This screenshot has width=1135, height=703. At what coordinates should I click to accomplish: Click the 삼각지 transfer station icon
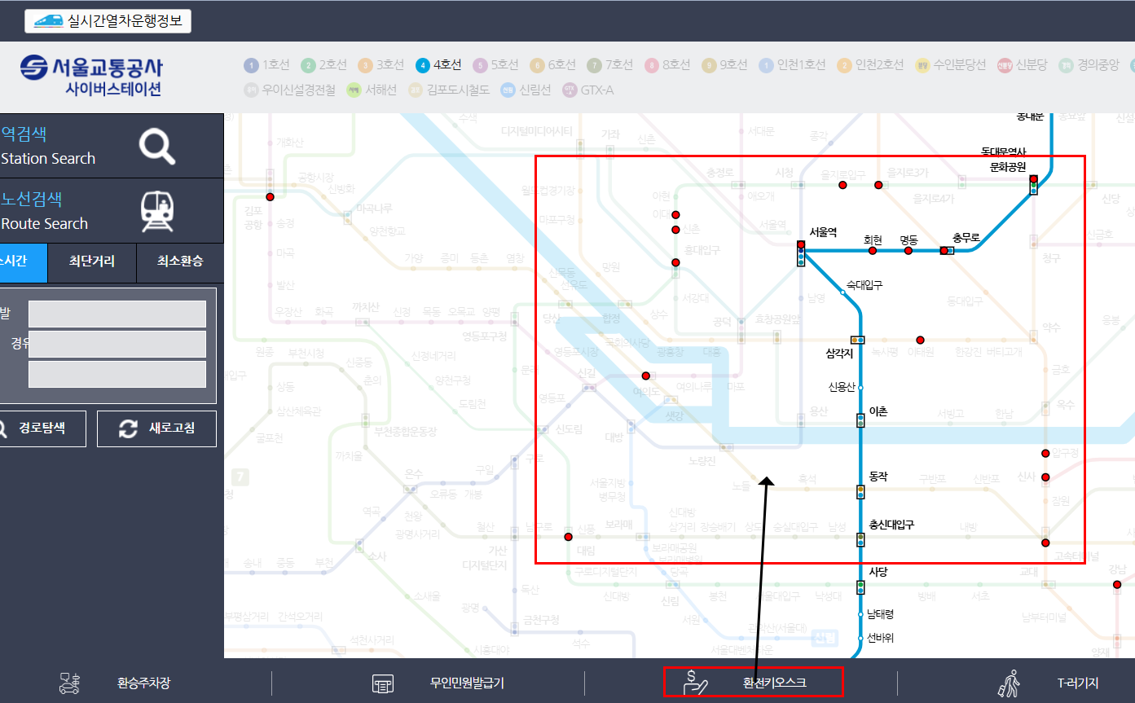(x=857, y=340)
